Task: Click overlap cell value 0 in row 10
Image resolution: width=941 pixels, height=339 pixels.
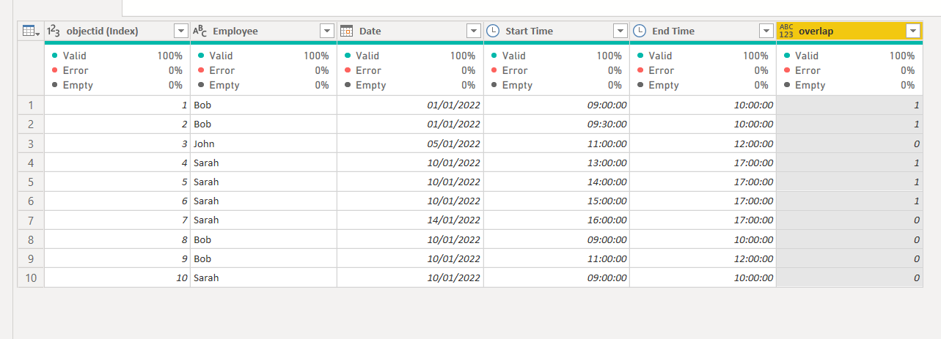Action: pos(849,277)
